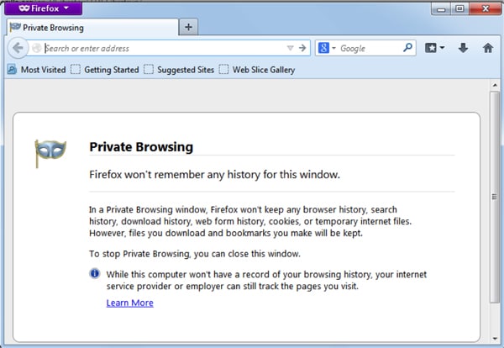Open the Bookmarks star menu button

(434, 48)
